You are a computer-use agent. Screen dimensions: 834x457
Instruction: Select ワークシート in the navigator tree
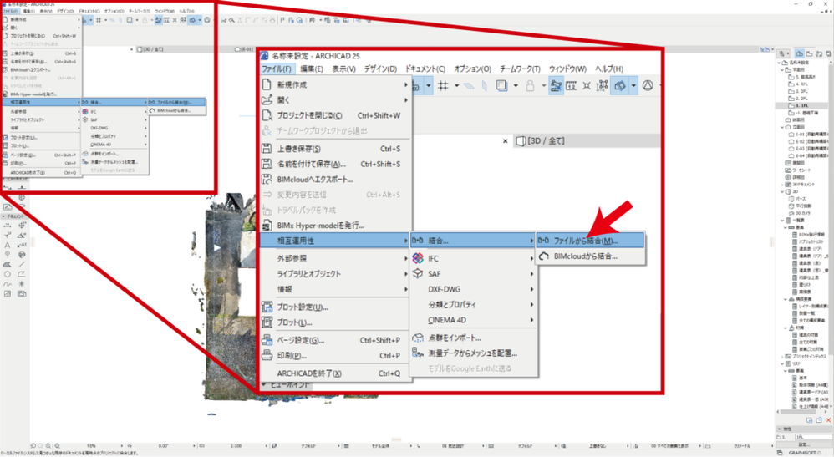click(801, 170)
